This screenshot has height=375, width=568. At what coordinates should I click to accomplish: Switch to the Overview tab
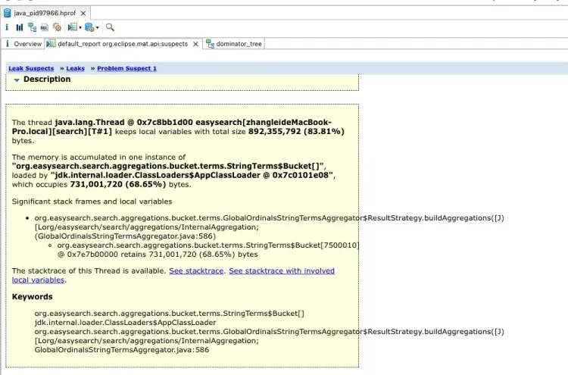point(24,44)
